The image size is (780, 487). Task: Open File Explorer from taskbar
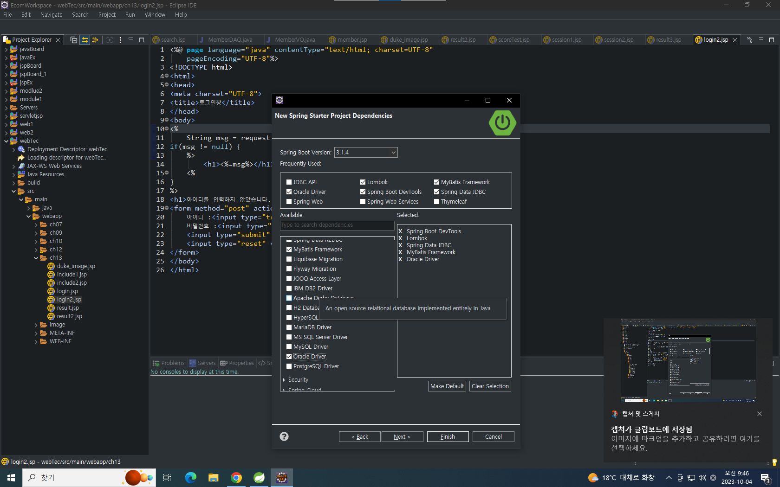(x=213, y=478)
